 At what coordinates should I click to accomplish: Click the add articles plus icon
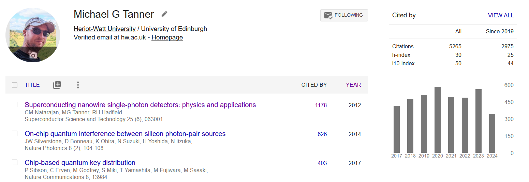pyautogui.click(x=57, y=85)
